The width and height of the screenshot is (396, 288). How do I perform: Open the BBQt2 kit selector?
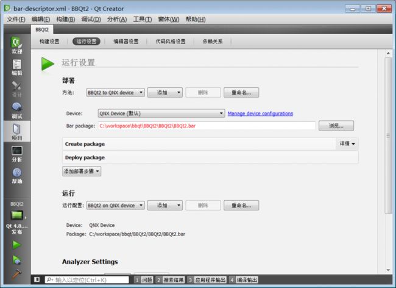(17, 218)
